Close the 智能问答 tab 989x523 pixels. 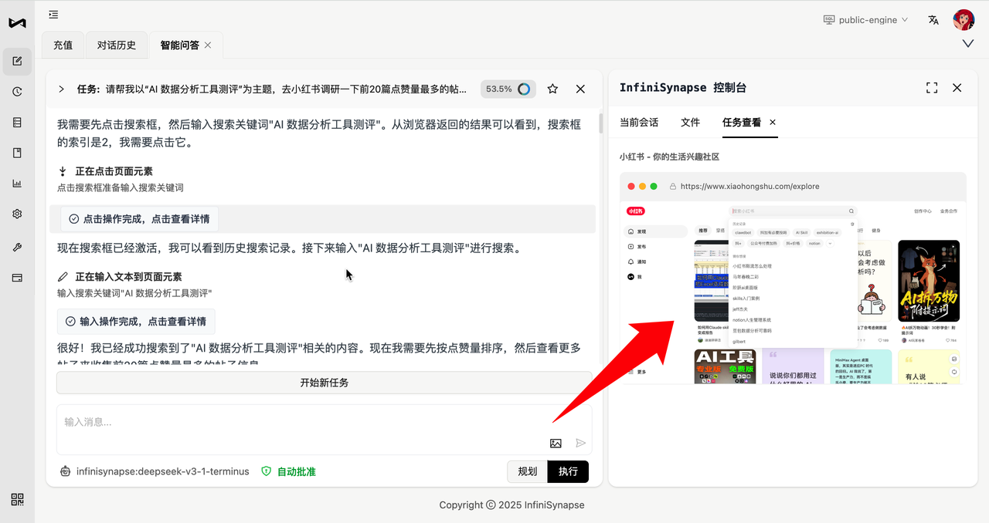coord(208,46)
